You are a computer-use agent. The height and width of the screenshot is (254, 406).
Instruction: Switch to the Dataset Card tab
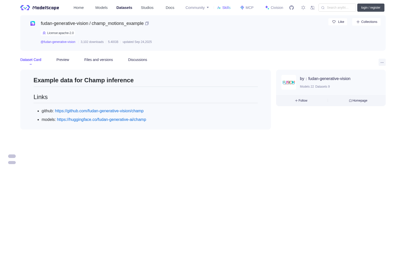(31, 60)
